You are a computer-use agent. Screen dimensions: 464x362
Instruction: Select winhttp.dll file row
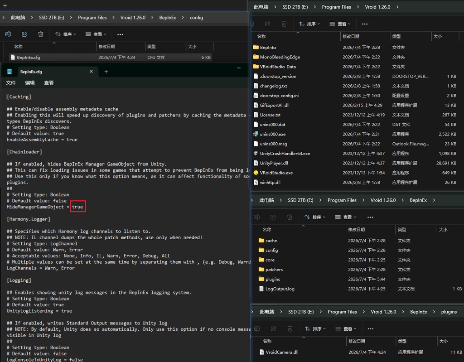(356, 182)
